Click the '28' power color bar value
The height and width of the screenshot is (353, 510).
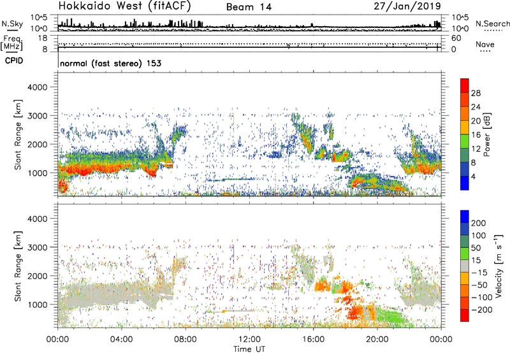point(476,93)
